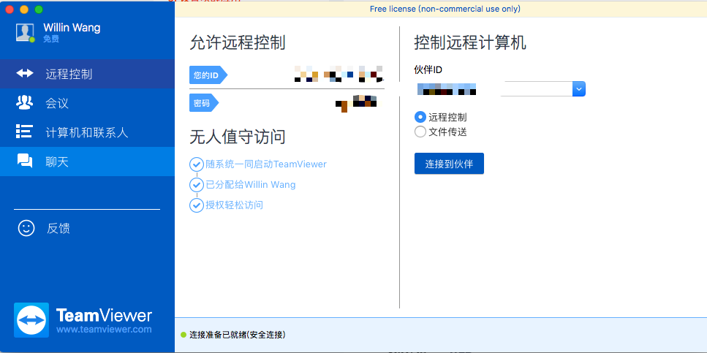Click the chat bubbles icon
Screen dimensions: 707x353
click(25, 161)
